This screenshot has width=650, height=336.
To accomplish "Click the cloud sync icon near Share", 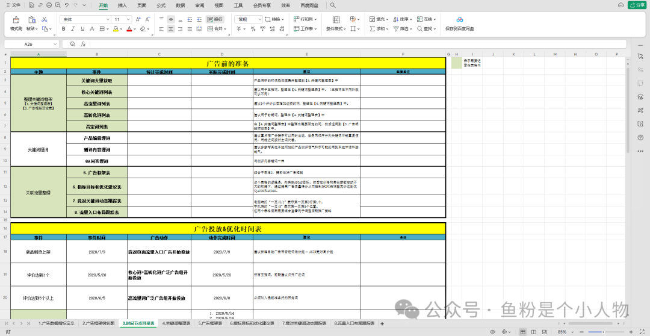I will (621, 5).
